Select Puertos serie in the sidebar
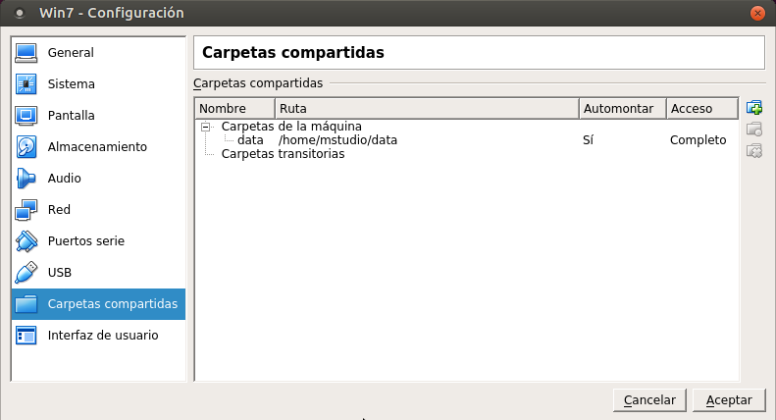 (98, 241)
